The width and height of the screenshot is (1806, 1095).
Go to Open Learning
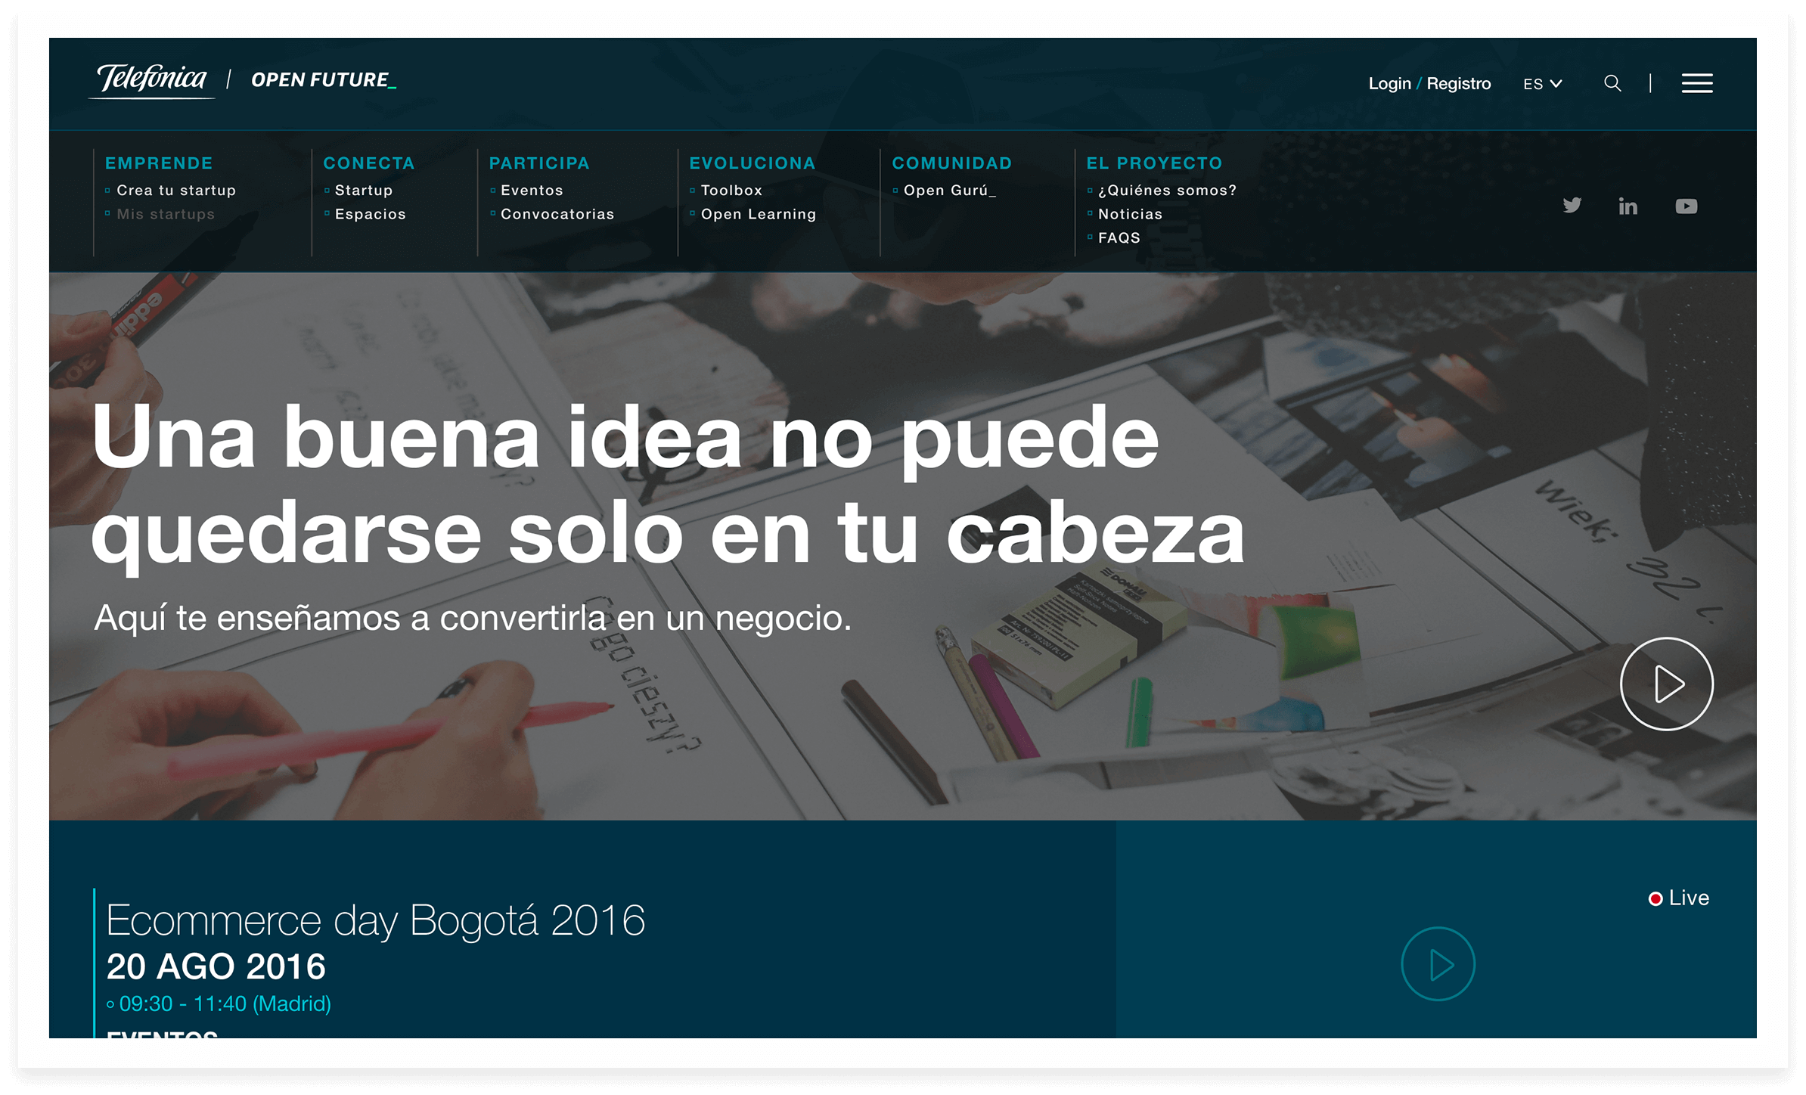click(759, 214)
